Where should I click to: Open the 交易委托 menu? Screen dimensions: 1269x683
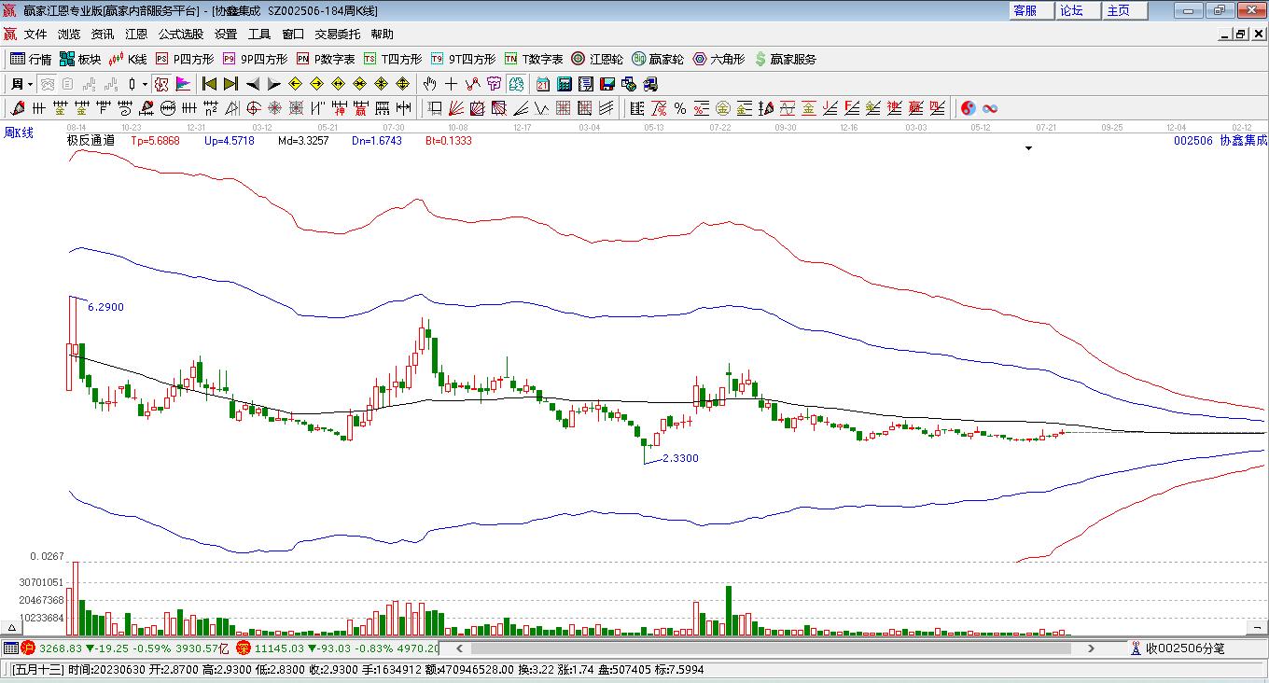coord(337,35)
